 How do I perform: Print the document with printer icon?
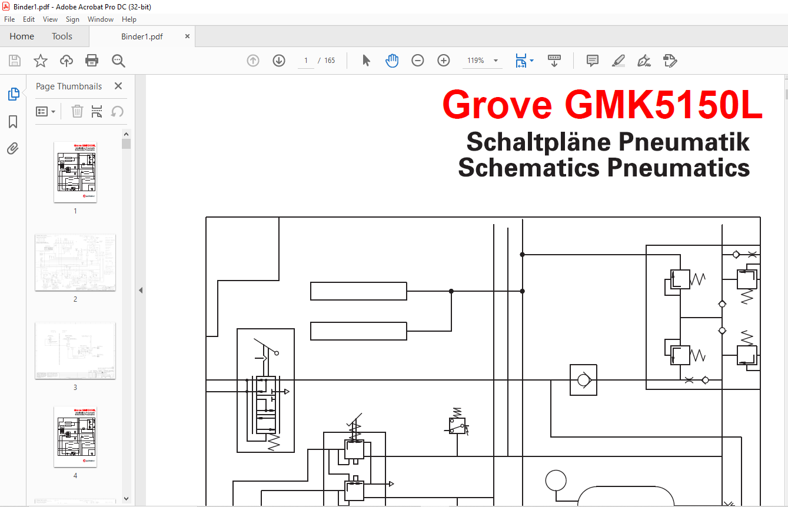coord(92,61)
